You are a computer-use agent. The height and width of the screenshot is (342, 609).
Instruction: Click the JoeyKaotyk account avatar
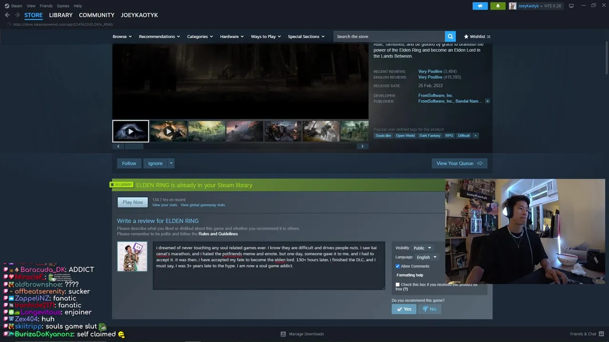(x=512, y=6)
